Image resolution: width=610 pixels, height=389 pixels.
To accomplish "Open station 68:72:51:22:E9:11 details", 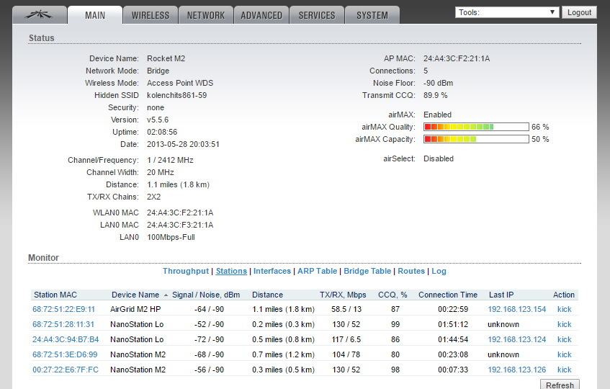I will pos(64,309).
